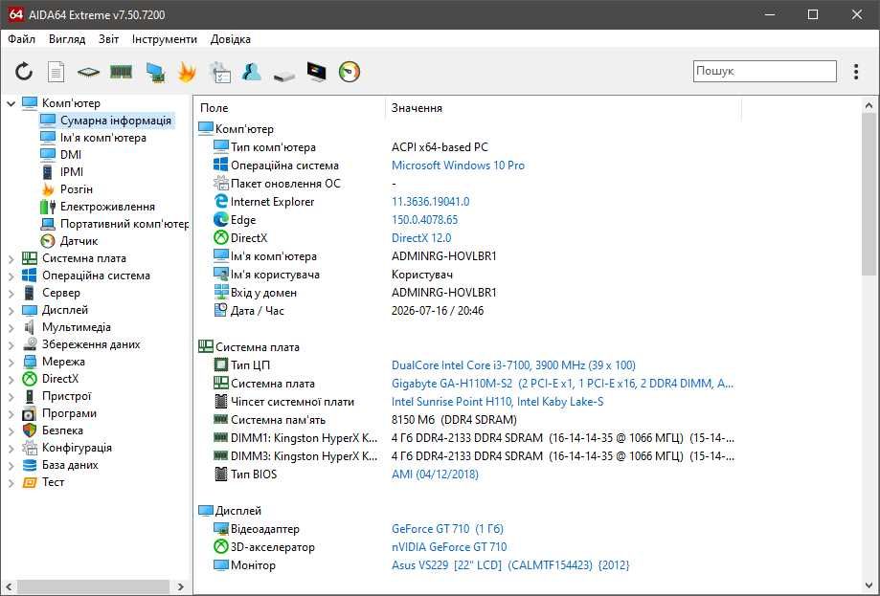Open the Asus VS229 monitor link

[x=510, y=565]
